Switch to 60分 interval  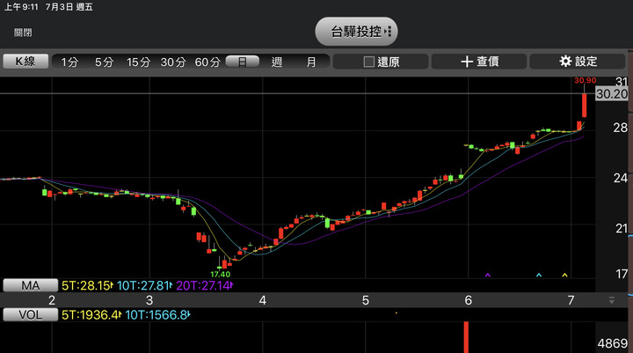coord(207,62)
